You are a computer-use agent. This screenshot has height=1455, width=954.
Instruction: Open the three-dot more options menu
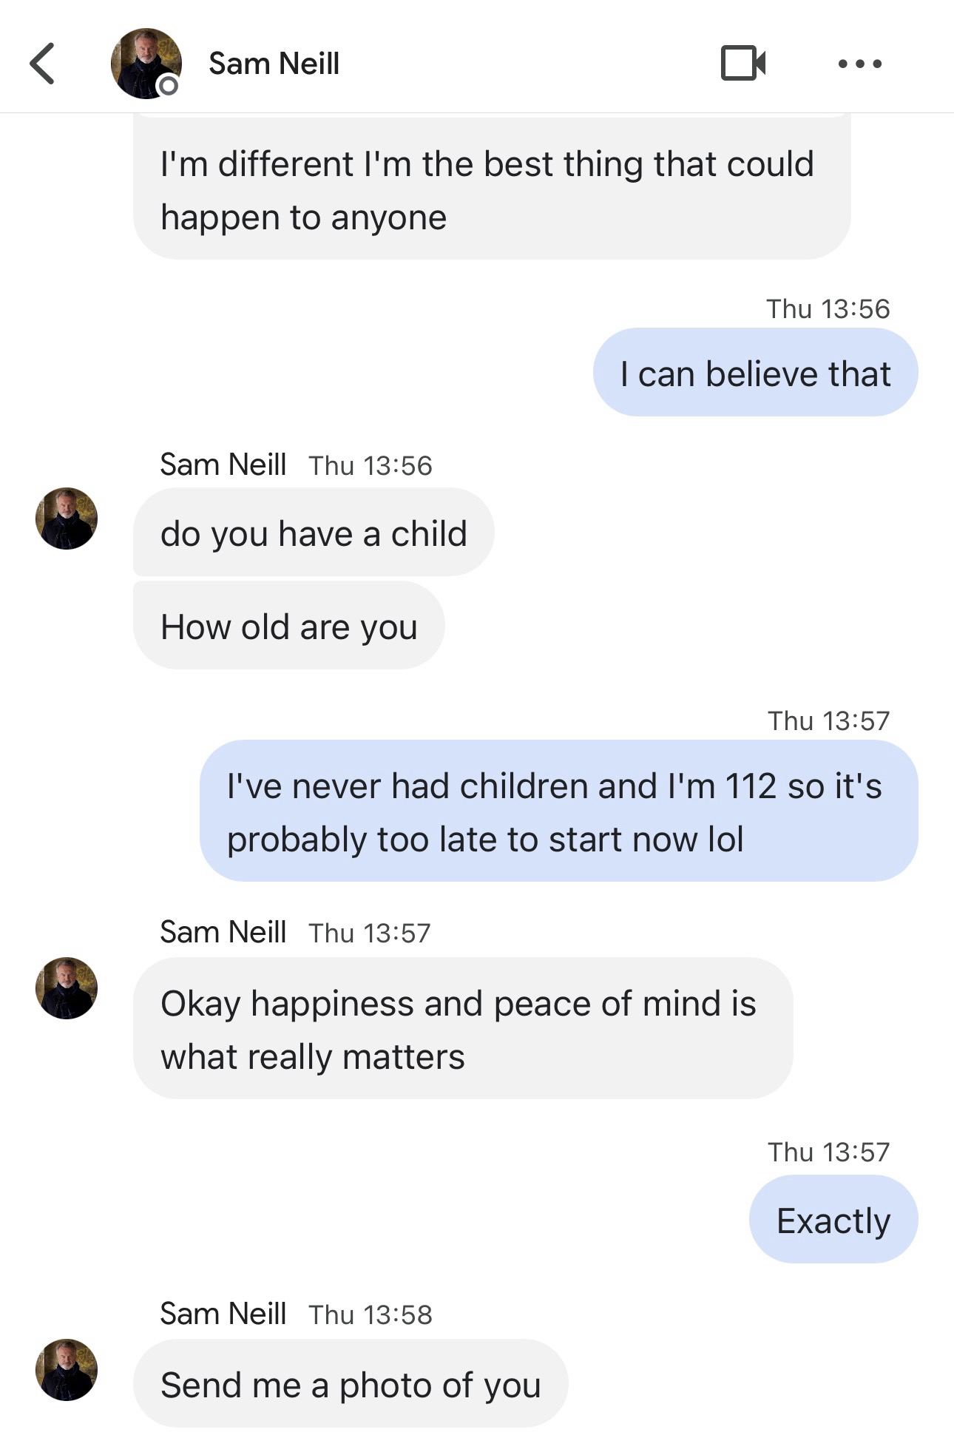tap(859, 64)
